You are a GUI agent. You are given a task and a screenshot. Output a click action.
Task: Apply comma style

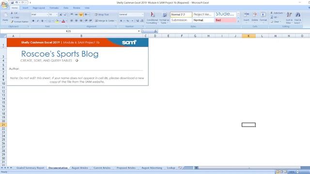point(132,21)
